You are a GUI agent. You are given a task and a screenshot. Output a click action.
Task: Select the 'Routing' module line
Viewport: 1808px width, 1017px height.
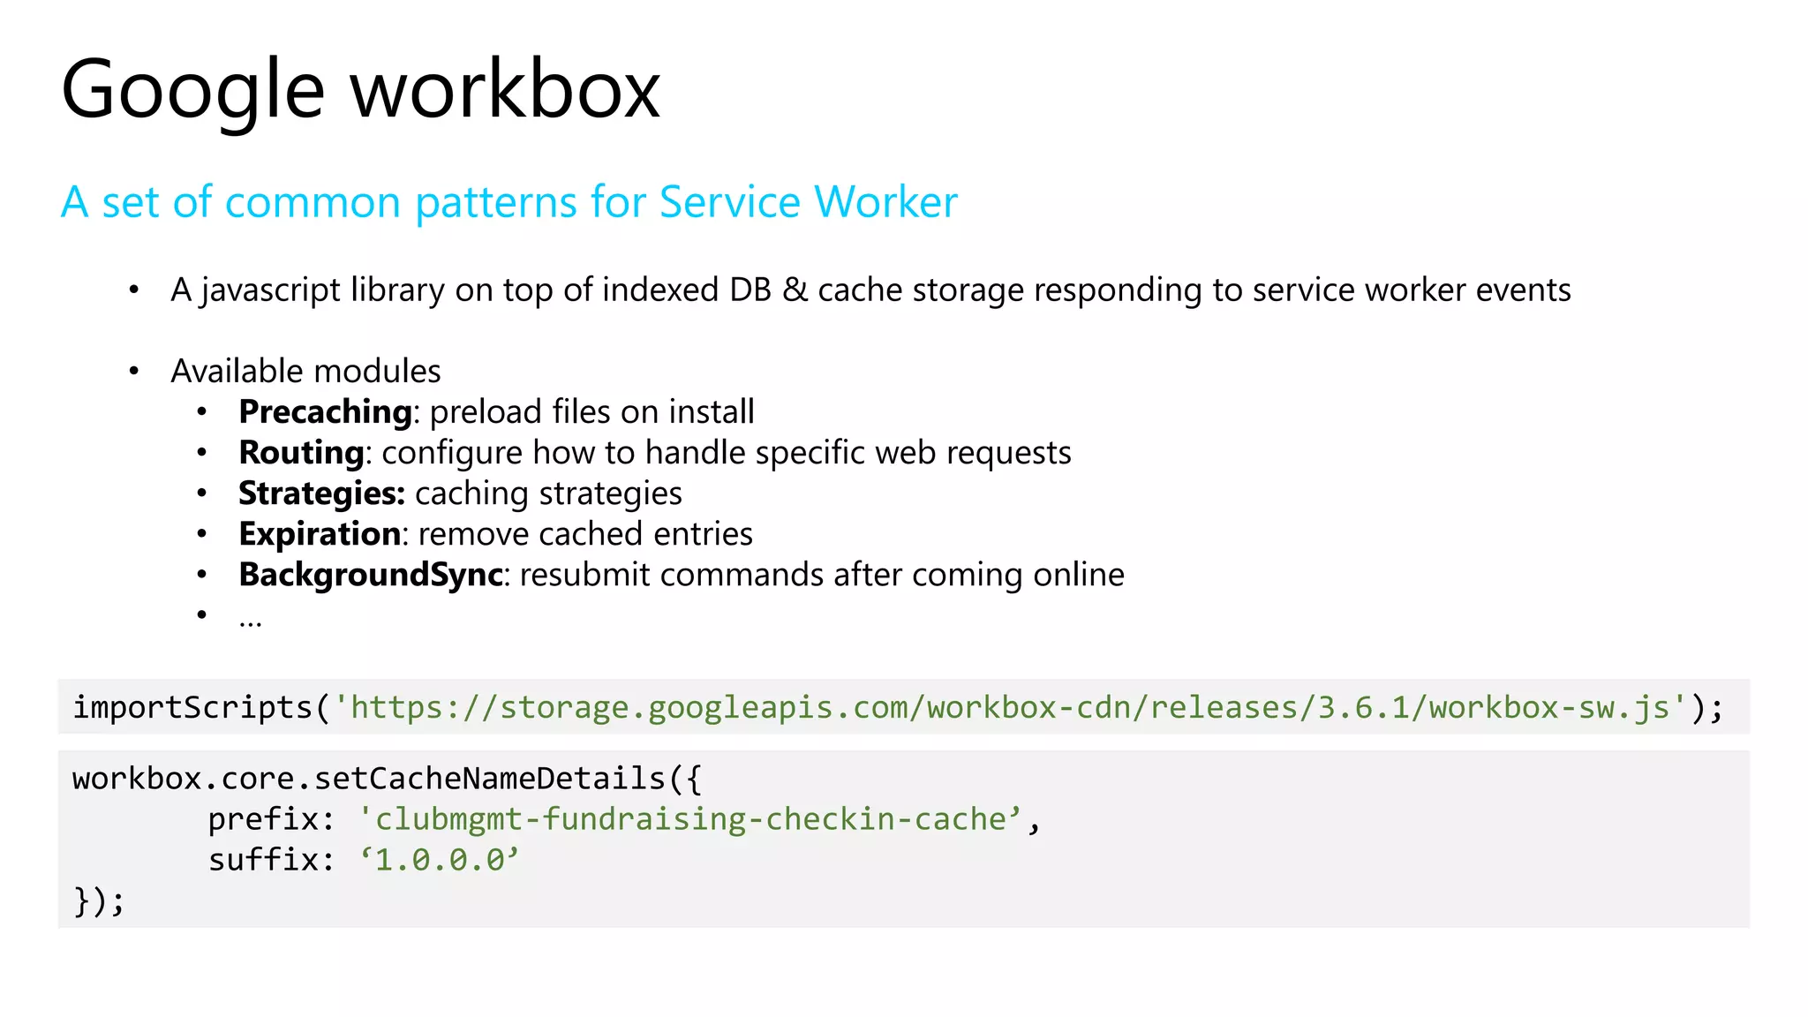click(654, 453)
